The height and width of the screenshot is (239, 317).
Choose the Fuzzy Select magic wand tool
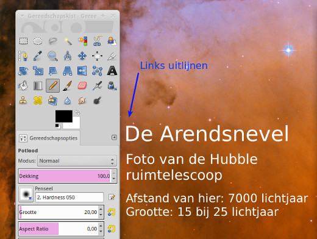68,41
